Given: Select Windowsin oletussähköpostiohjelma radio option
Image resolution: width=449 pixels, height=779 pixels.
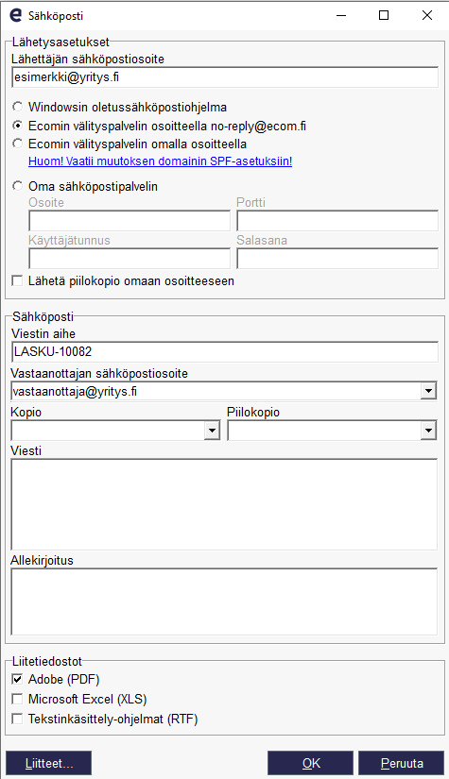Looking at the screenshot, I should point(17,107).
